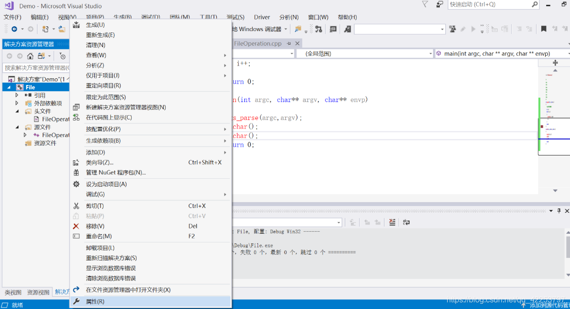Expand the References (引用) node
The width and height of the screenshot is (570, 309).
[x=17, y=95]
